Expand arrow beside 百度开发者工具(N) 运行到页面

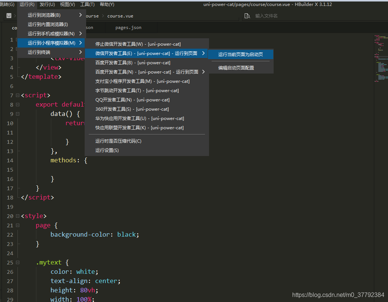(203, 72)
